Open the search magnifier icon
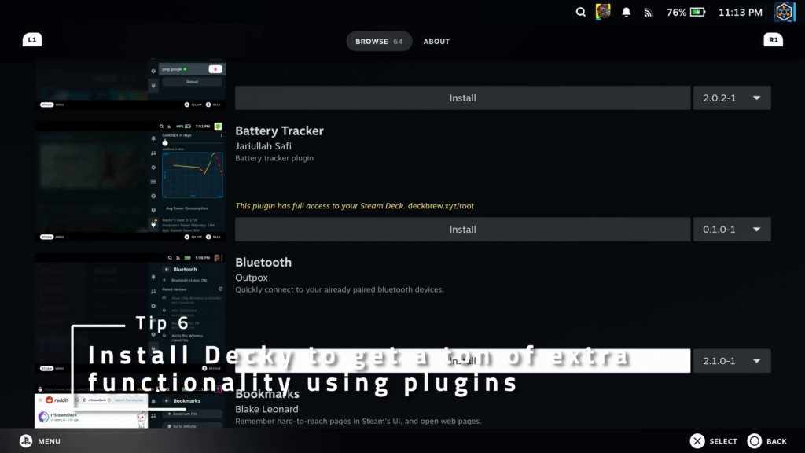 point(581,13)
